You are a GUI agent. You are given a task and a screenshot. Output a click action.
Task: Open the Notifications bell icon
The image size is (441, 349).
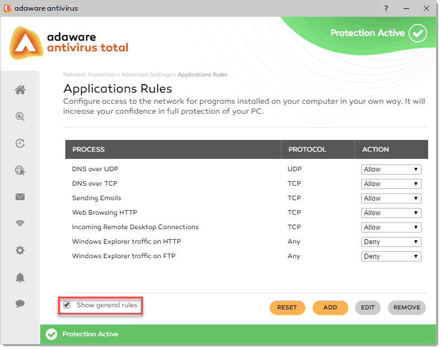(x=20, y=277)
